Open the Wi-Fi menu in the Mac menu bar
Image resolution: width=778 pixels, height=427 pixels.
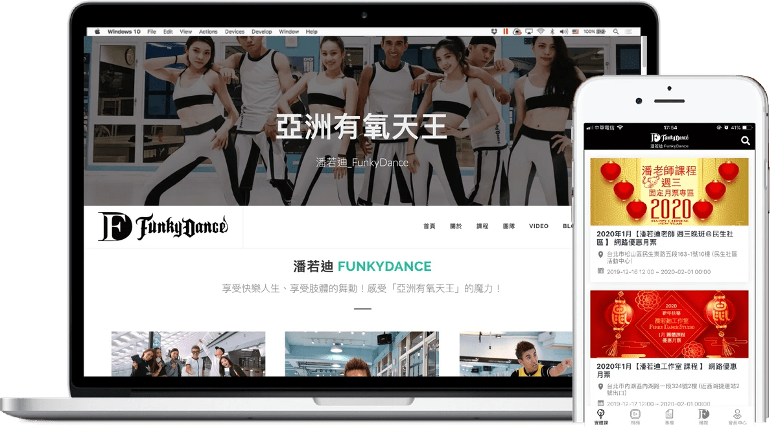[x=541, y=32]
